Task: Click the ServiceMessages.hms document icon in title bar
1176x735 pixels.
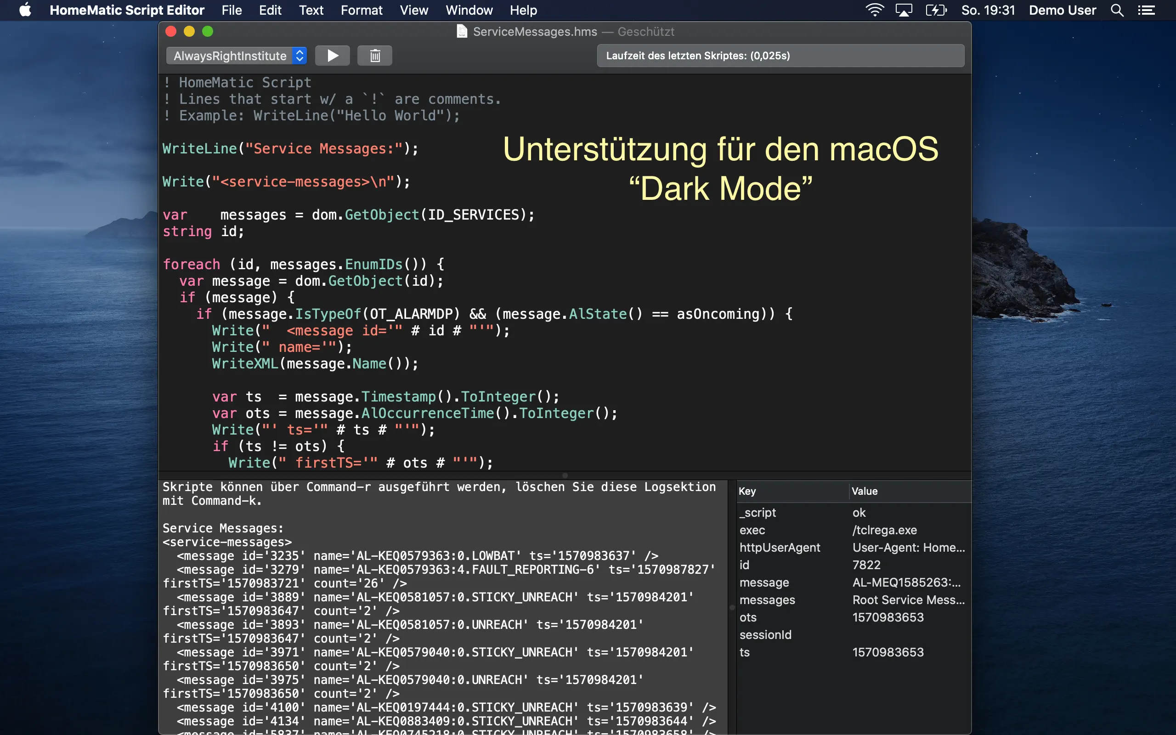Action: click(x=462, y=32)
